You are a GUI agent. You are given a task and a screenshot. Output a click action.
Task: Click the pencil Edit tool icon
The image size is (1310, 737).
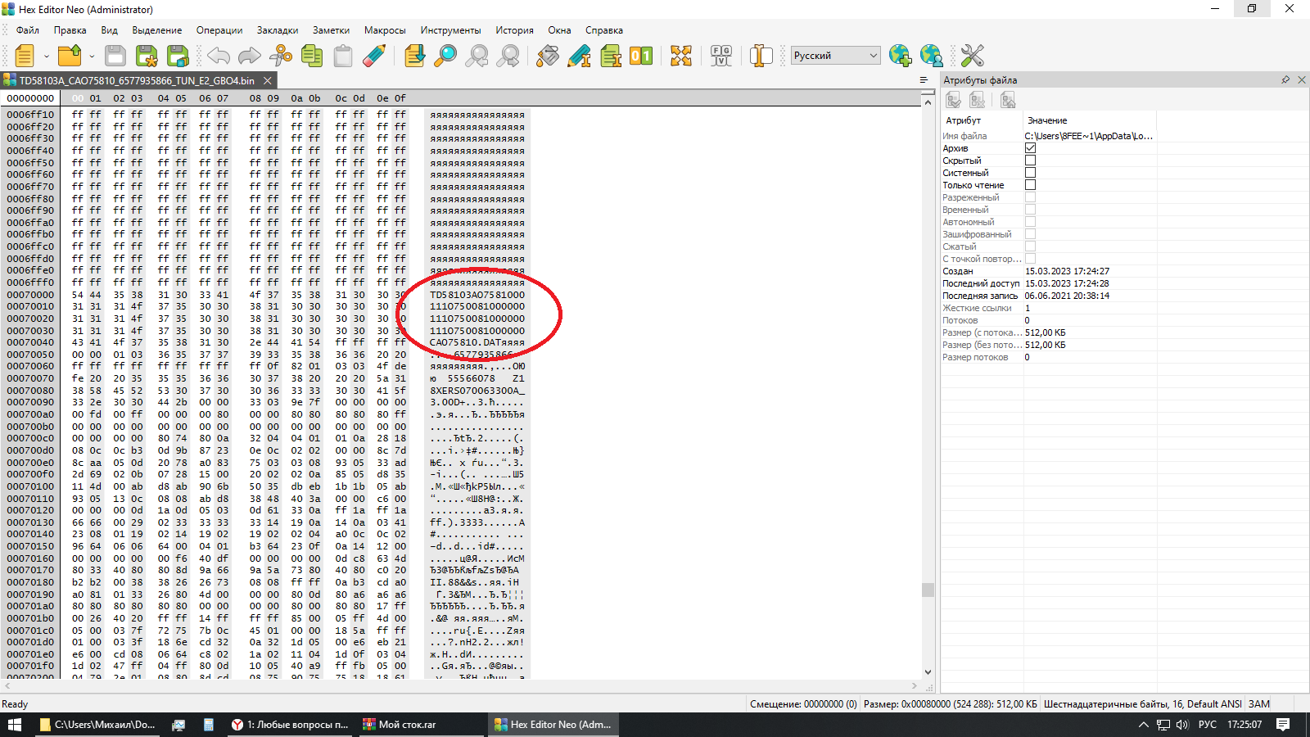tap(579, 56)
